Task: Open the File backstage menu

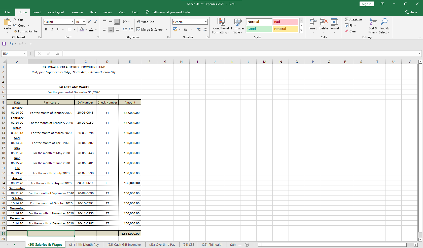Action: pyautogui.click(x=7, y=12)
